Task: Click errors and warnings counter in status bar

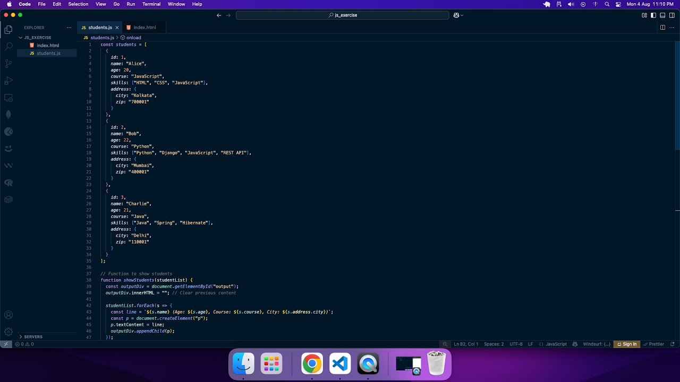Action: pos(24,344)
